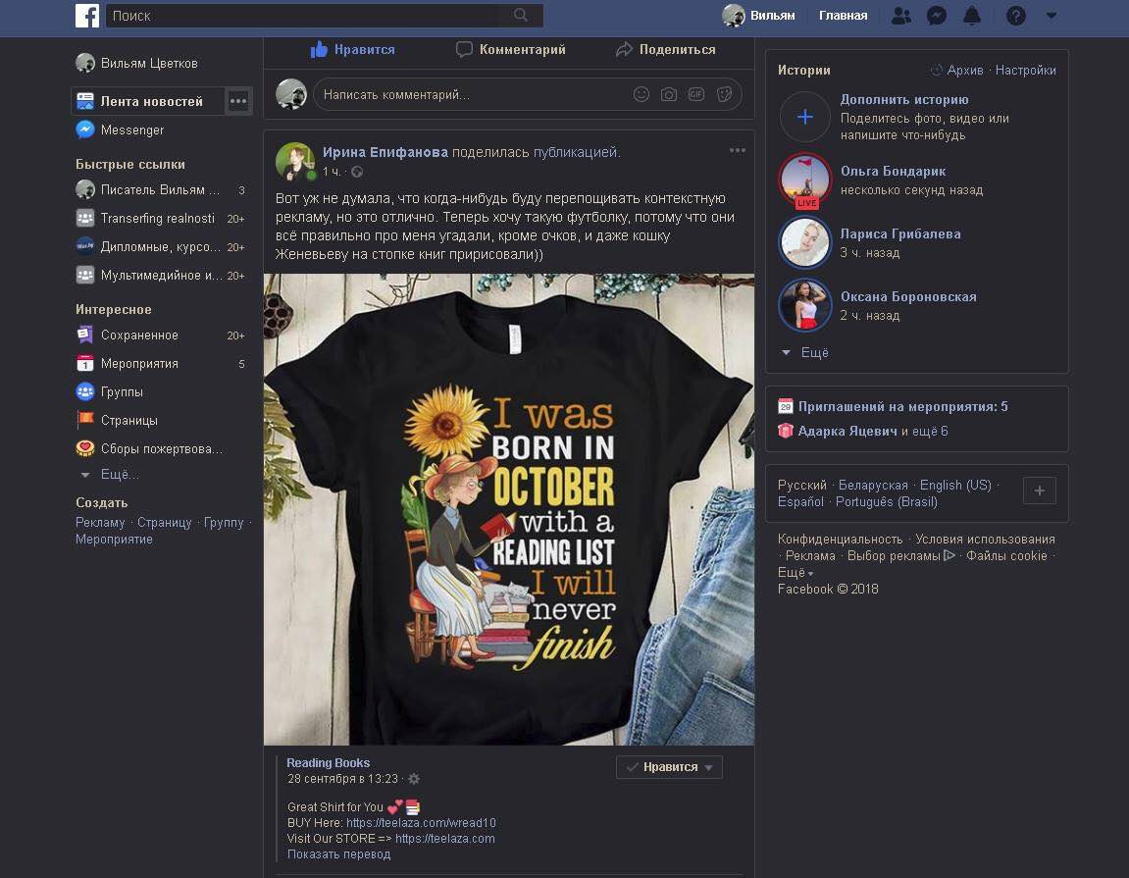
Task: Open Конфиденциальность footer link
Action: click(840, 540)
